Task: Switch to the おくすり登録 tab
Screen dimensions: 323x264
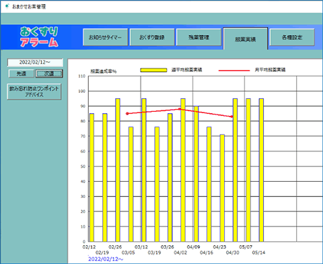Action: 152,37
